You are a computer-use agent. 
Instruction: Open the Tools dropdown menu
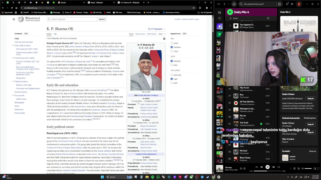[162, 34]
